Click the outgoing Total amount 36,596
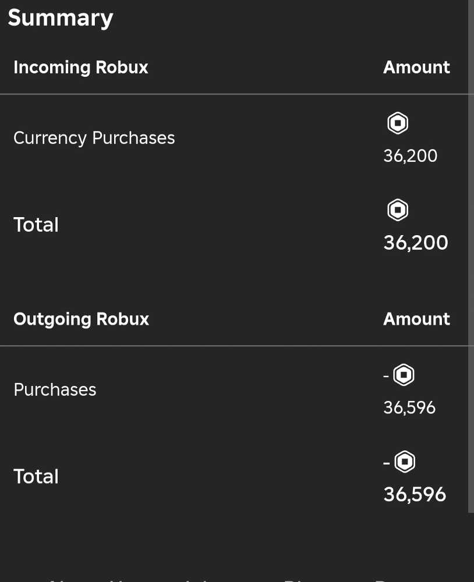This screenshot has width=474, height=582. click(415, 494)
